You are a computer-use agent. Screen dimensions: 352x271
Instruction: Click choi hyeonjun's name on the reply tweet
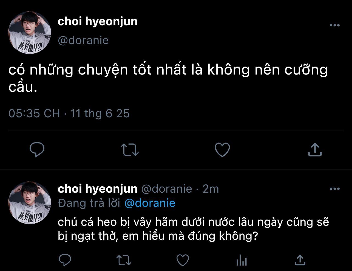pyautogui.click(x=98, y=189)
